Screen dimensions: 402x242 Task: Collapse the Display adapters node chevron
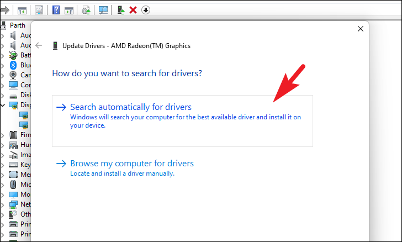[3, 105]
